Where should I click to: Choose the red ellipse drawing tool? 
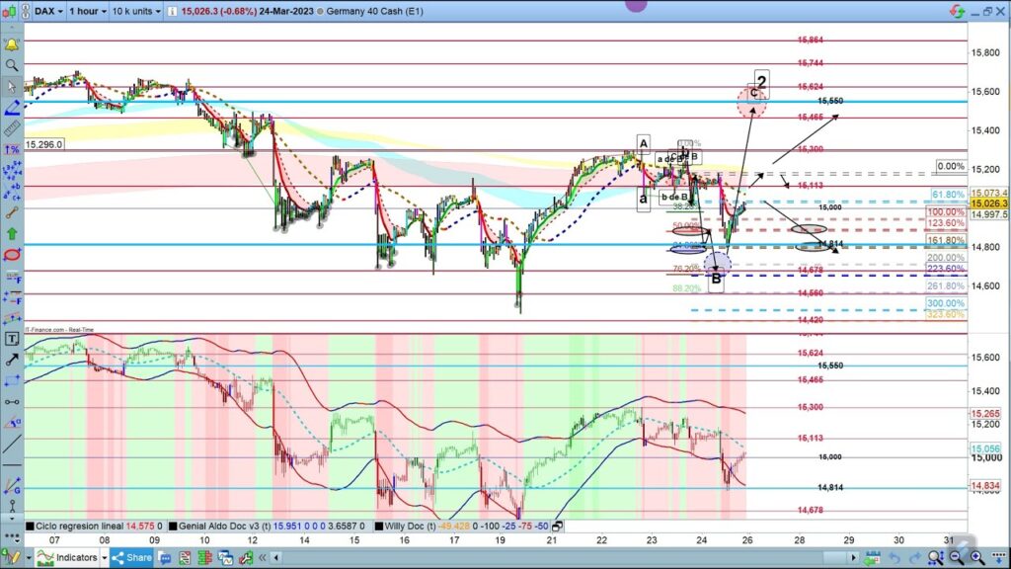click(x=12, y=254)
